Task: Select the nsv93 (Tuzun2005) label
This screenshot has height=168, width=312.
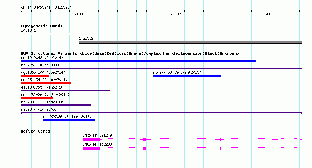Action: [x=39, y=109]
